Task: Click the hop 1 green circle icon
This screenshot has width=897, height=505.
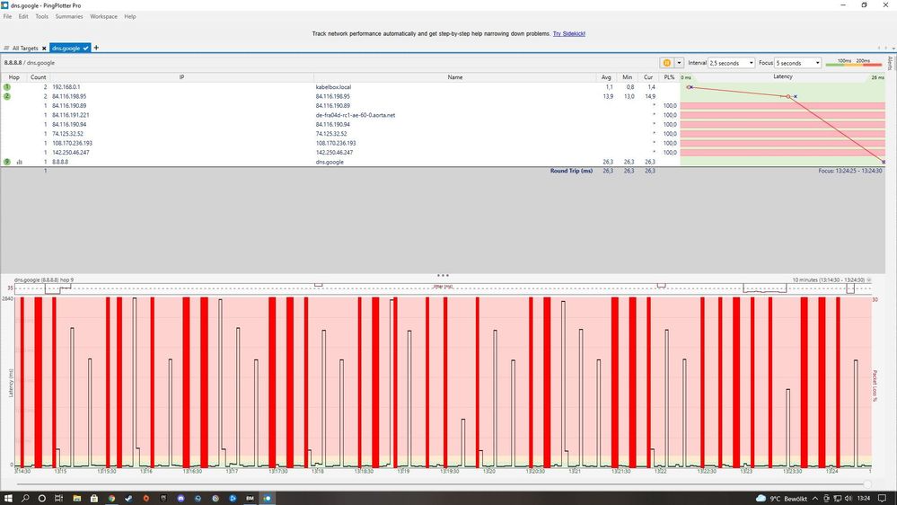Action: click(7, 87)
